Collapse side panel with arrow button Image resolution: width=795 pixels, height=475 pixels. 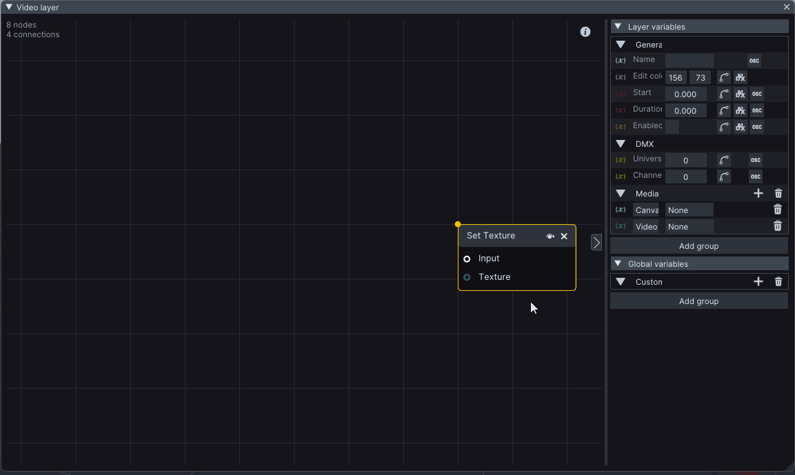596,242
